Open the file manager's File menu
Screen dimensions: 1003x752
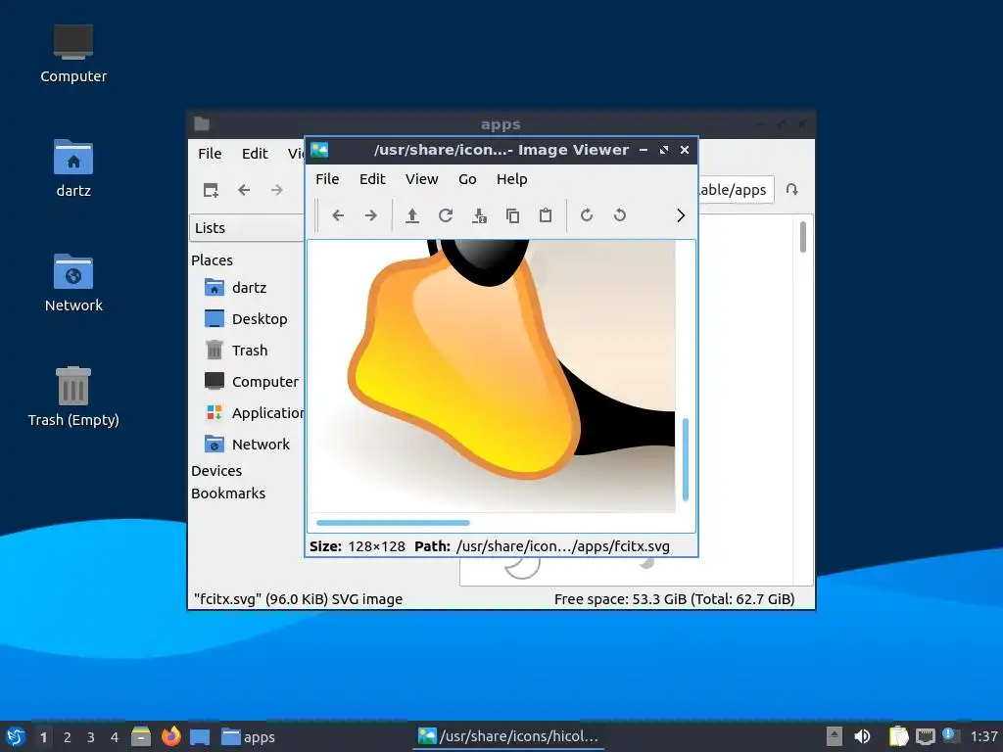(210, 154)
